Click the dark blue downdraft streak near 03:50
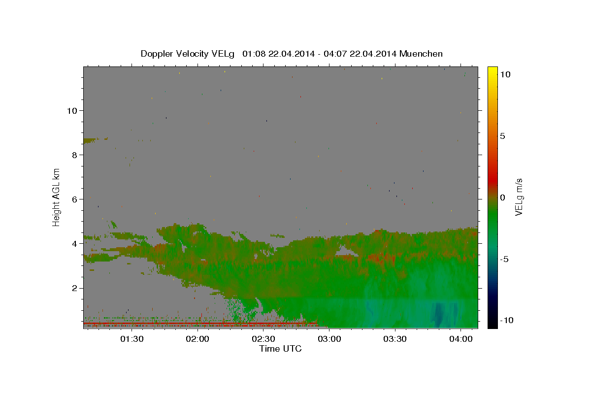Image resolution: width=591 pixels, height=394 pixels. tap(438, 314)
